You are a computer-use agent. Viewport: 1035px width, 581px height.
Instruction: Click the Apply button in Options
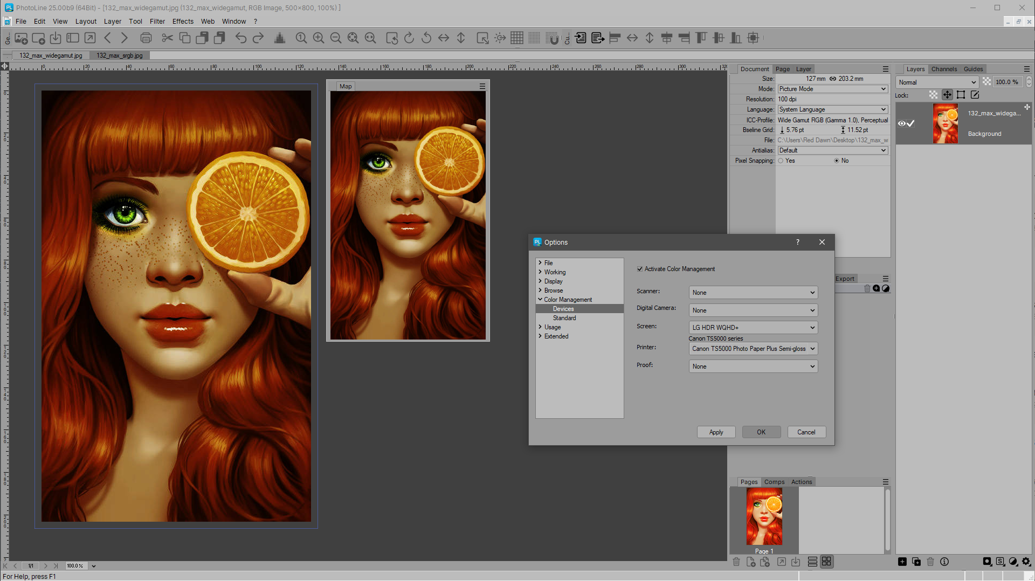(x=716, y=432)
